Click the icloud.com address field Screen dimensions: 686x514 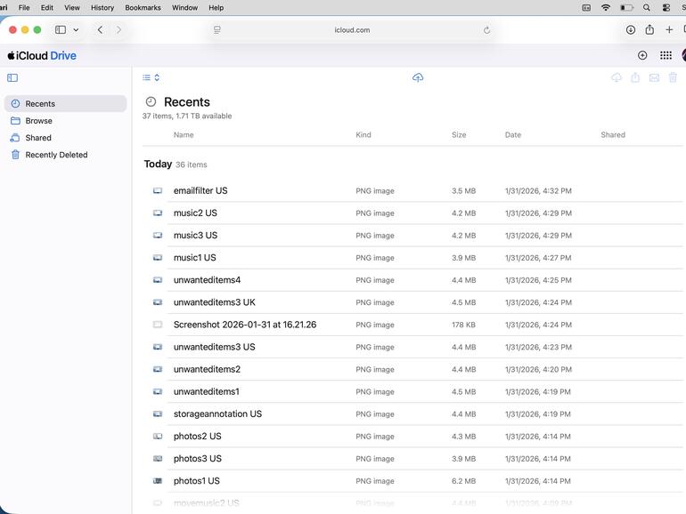(352, 30)
